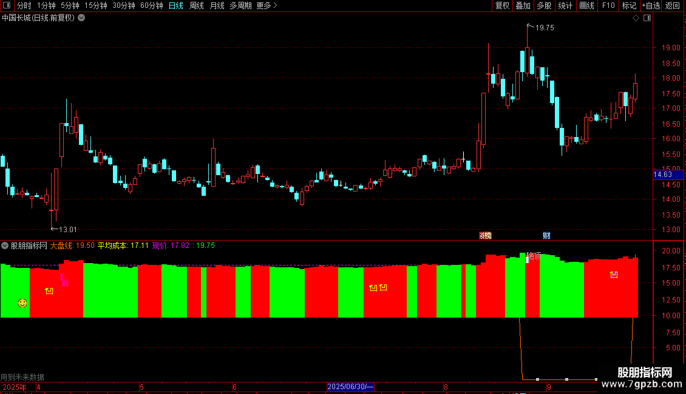Click the 13.01 low price label
This screenshot has width=686, height=394.
coord(67,229)
